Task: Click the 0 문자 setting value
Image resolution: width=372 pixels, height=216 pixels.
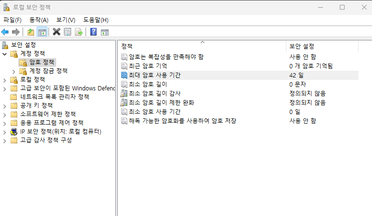Action: tap(298, 84)
